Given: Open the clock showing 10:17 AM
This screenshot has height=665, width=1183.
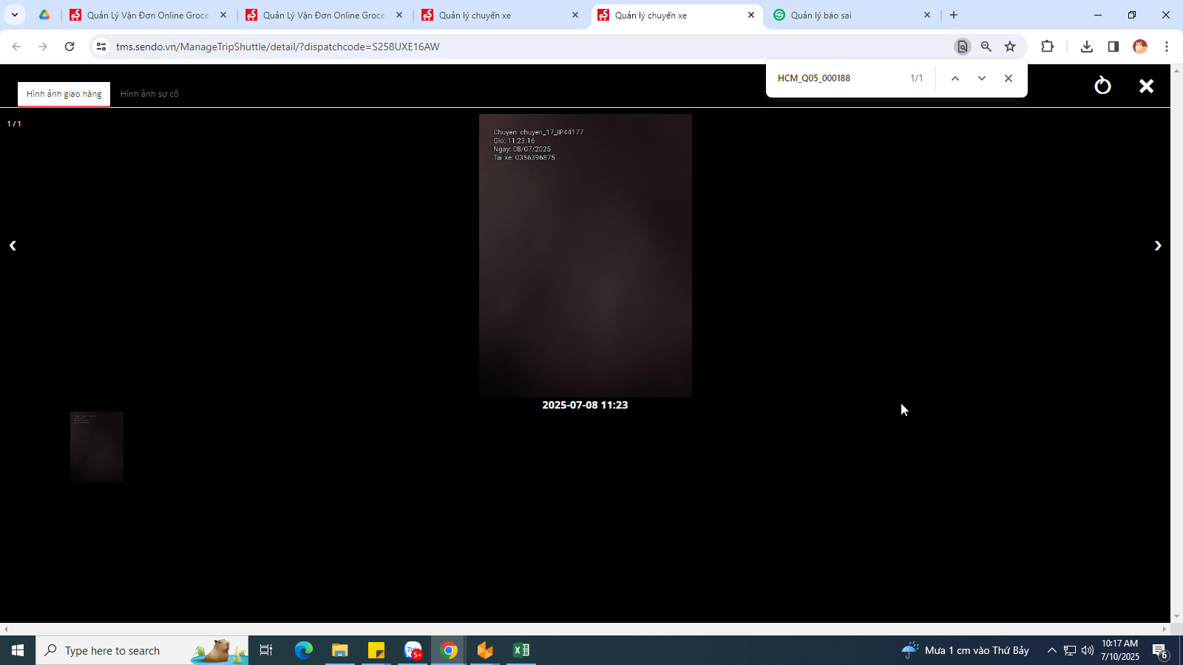Looking at the screenshot, I should point(1120,650).
